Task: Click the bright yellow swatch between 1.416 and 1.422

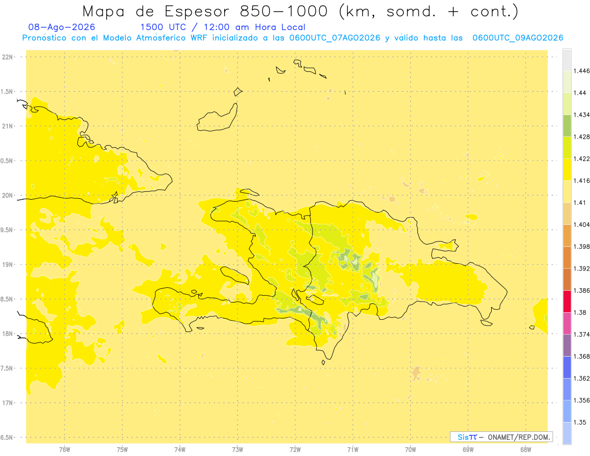Action: point(567,170)
